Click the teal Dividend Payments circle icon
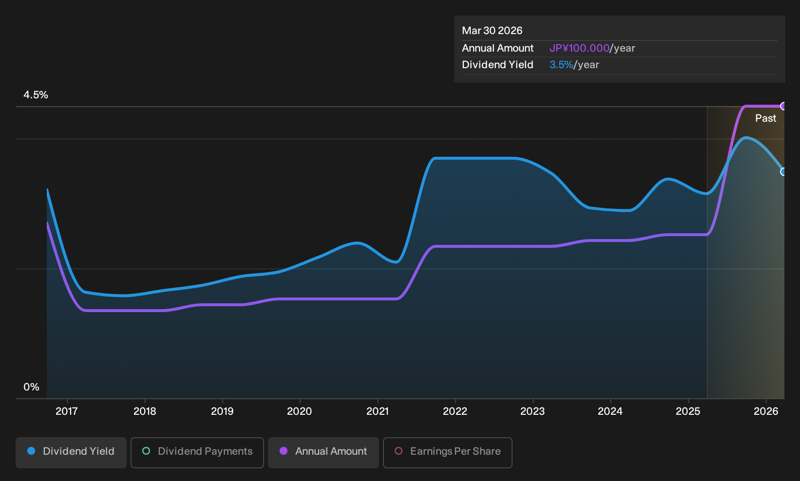Viewport: 800px width, 481px height. tap(146, 451)
